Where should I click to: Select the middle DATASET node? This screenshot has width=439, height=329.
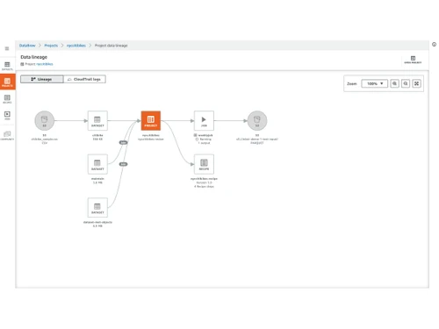point(97,164)
